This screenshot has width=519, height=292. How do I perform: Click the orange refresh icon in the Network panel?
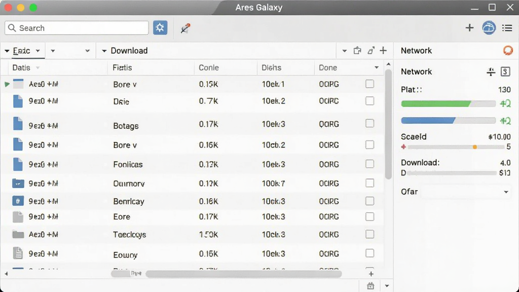tap(508, 51)
